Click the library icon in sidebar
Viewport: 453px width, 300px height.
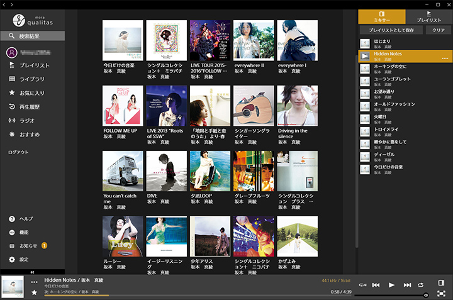12,79
